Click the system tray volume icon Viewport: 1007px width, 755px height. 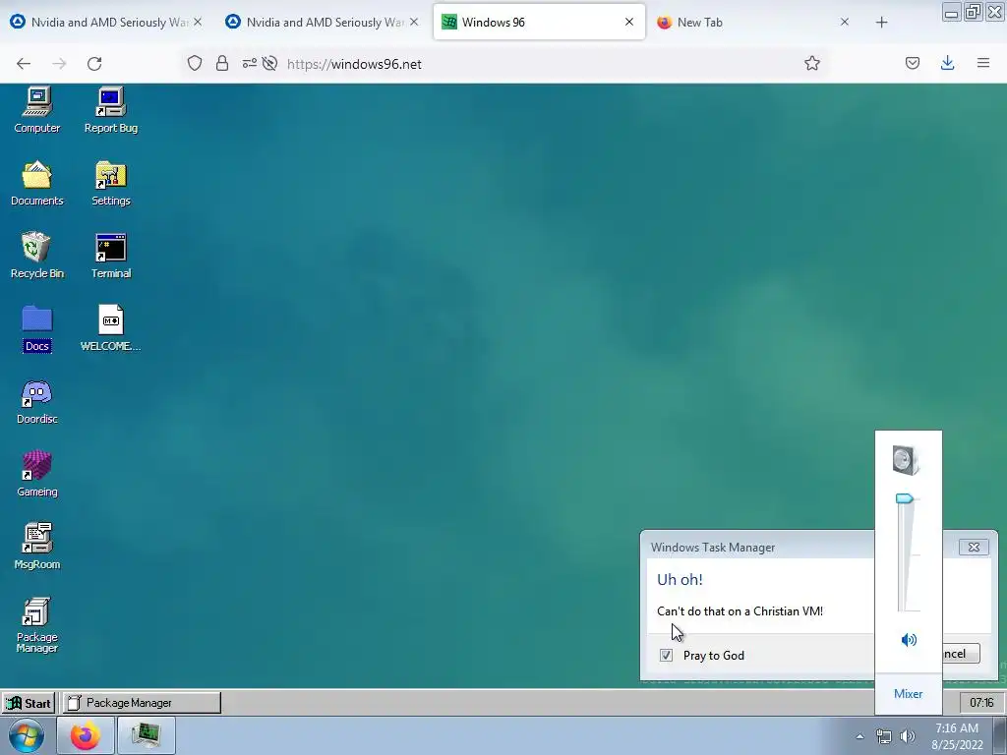(907, 736)
